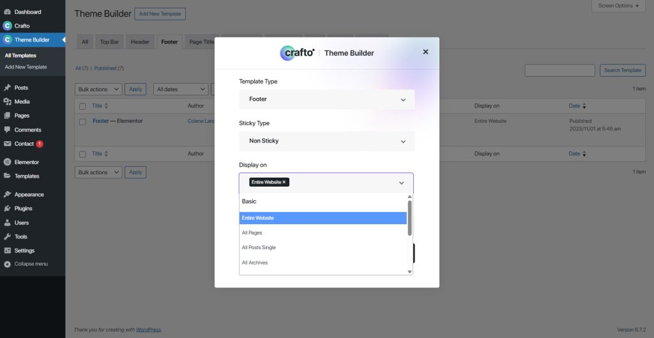Viewport: 654px width, 338px height.
Task: Click the Posts pin icon
Action: coord(7,88)
